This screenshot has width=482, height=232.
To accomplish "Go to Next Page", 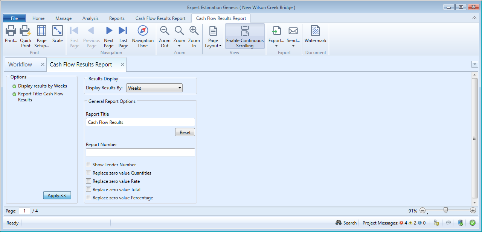I will click(x=109, y=32).
